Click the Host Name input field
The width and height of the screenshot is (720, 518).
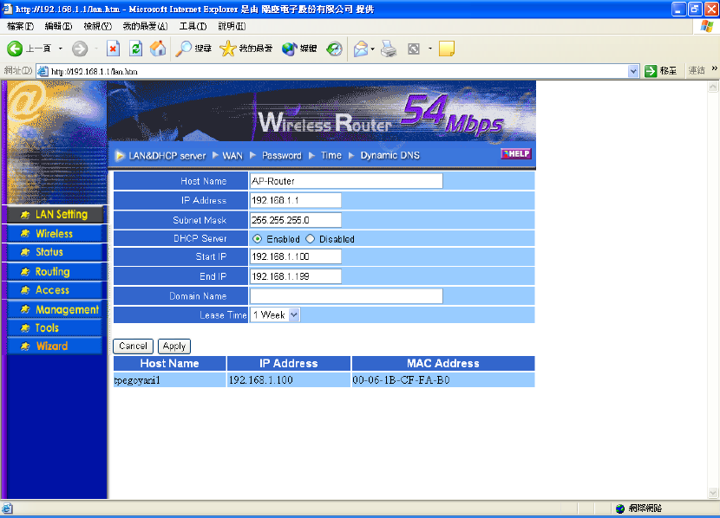click(346, 181)
